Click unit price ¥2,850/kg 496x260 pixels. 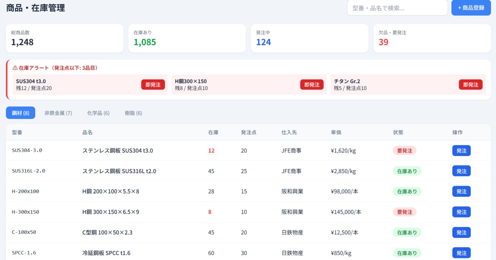(x=343, y=171)
